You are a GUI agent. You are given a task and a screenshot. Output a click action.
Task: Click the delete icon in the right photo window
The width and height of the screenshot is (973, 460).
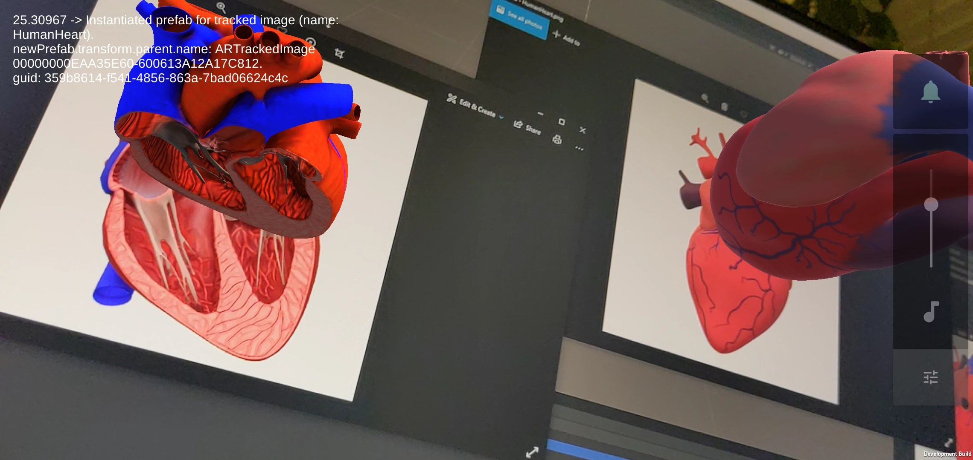pyautogui.click(x=724, y=106)
